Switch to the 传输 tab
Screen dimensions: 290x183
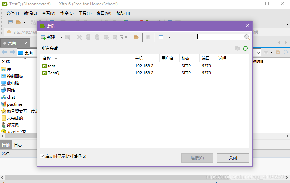[x=6, y=145]
